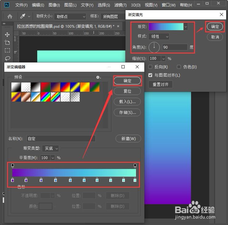Choose the transparent stripes gradient preset
This screenshot has width=228, height=225.
(x=65, y=97)
